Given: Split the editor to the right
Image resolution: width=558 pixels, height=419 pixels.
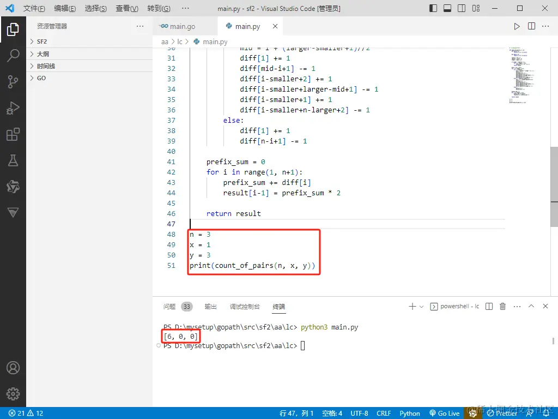Looking at the screenshot, I should click(531, 26).
